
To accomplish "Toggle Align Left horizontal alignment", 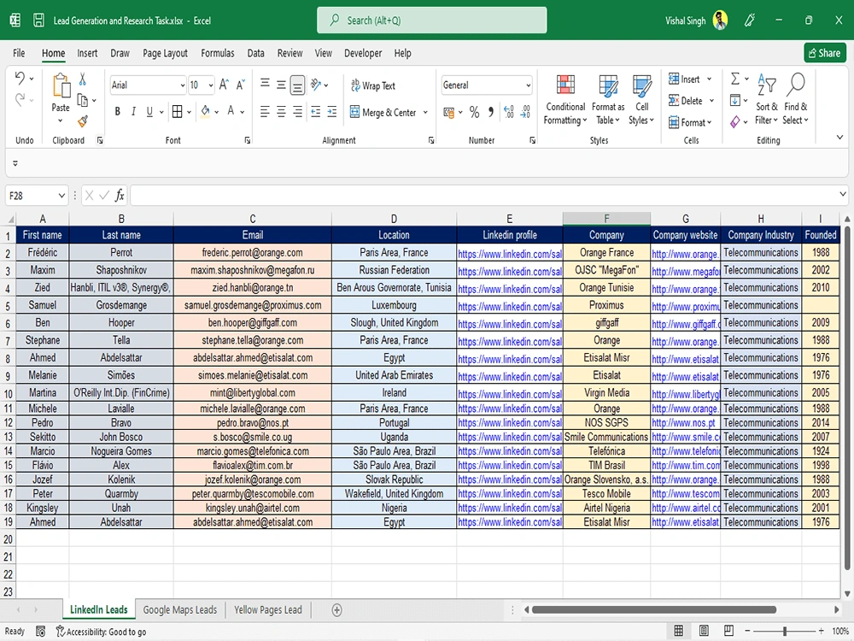I will [265, 112].
